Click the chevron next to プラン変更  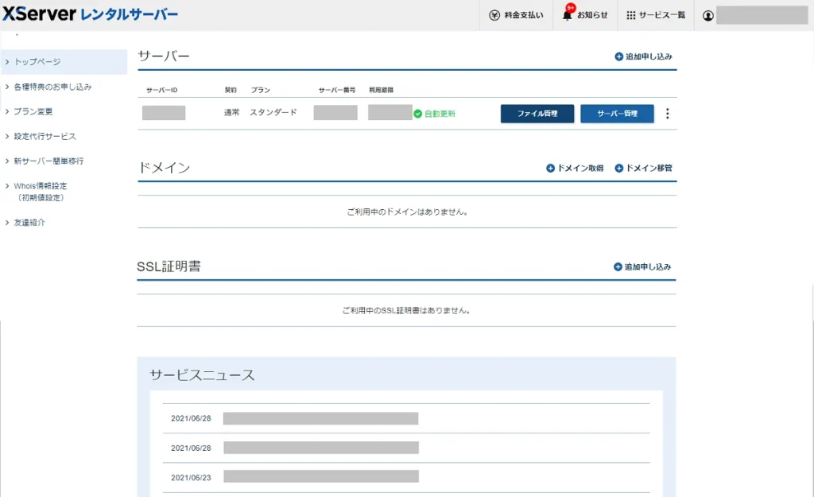[x=6, y=111]
